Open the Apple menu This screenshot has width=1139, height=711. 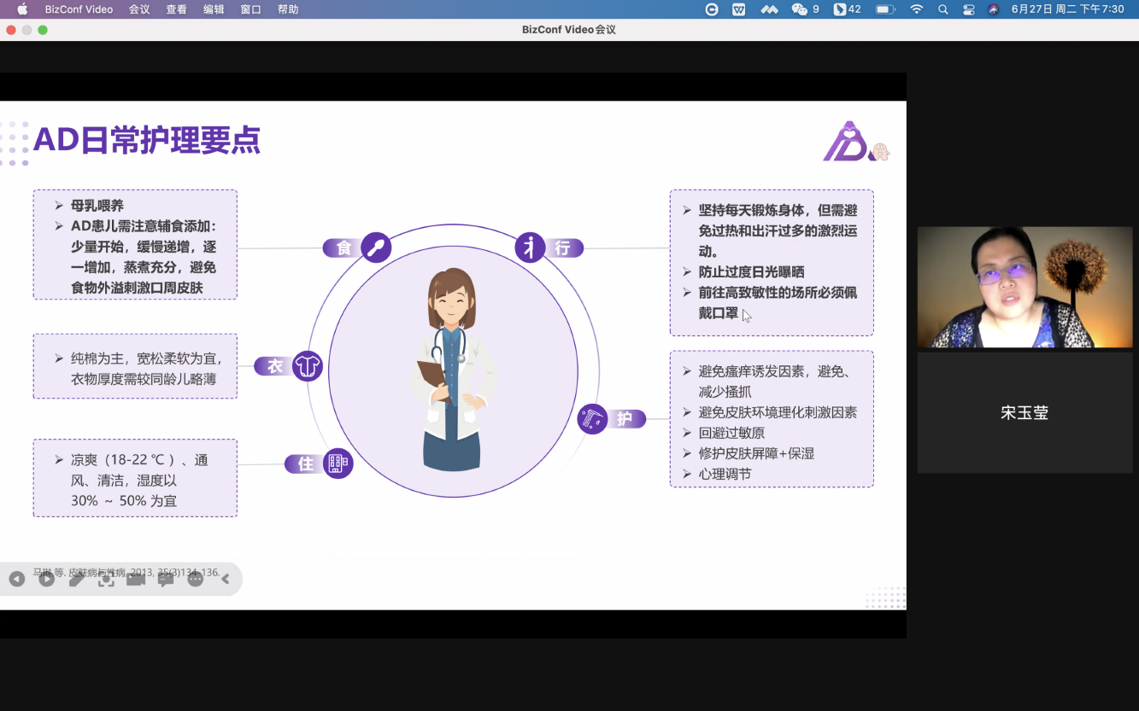pyautogui.click(x=22, y=9)
